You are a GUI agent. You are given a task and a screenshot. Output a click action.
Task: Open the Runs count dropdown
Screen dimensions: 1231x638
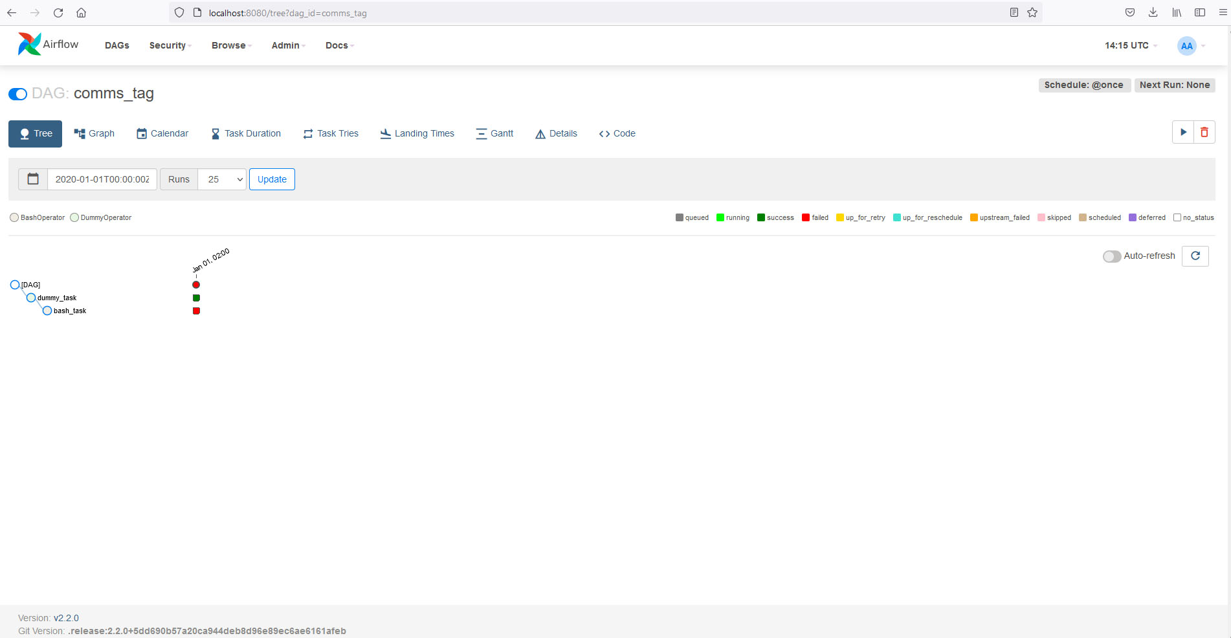[x=222, y=179]
